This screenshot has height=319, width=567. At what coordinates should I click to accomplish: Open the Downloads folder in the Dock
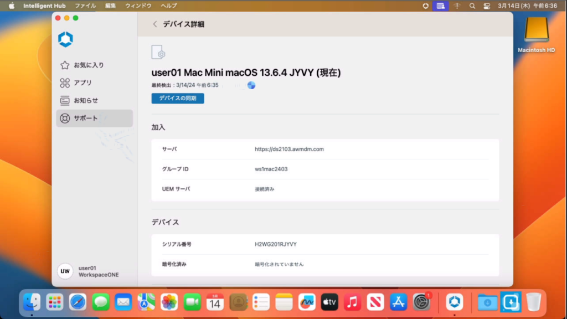[487, 302]
